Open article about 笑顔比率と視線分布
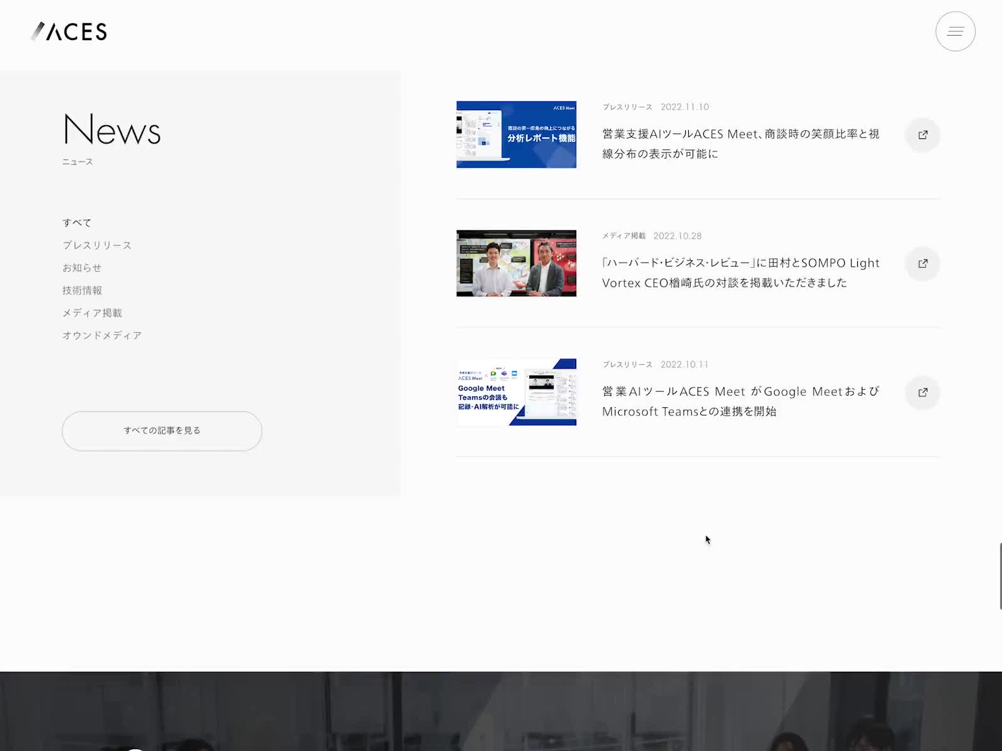The image size is (1002, 751). click(x=741, y=144)
